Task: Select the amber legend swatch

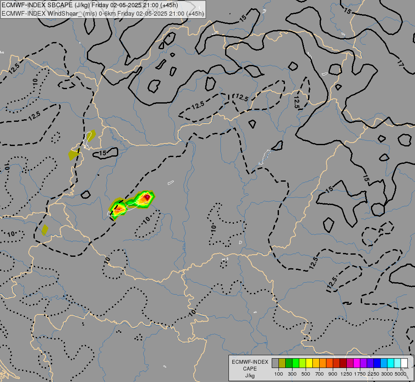Action: (x=316, y=363)
